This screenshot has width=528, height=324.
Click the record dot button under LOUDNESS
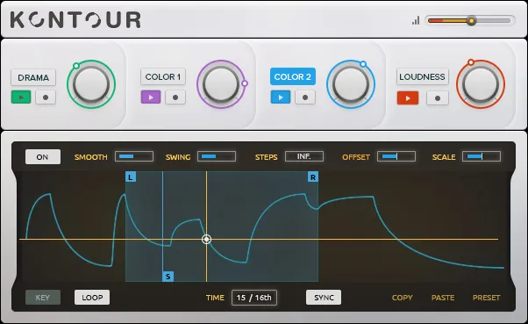pos(438,98)
